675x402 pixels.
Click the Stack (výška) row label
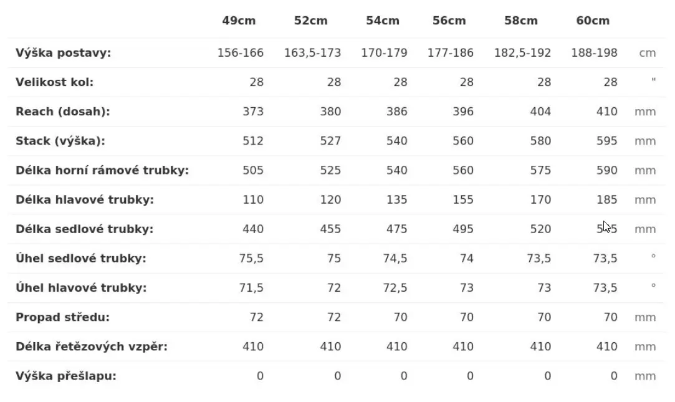click(60, 141)
